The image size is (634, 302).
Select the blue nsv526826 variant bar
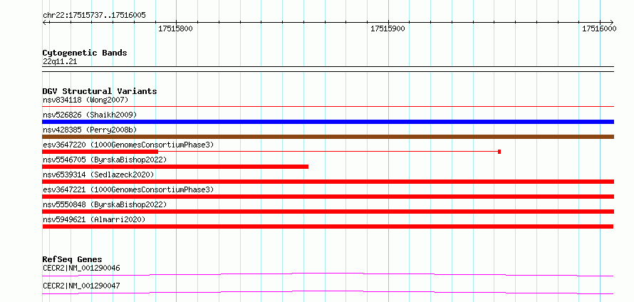328,122
